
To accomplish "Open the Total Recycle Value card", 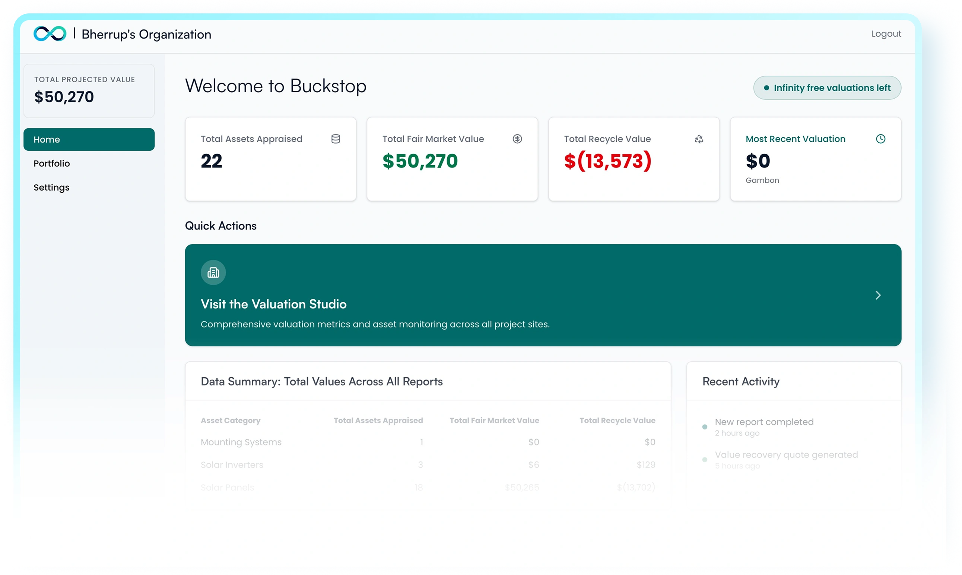I will pos(634,159).
